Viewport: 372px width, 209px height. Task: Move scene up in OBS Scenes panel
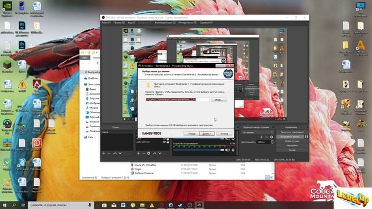(x=115, y=153)
